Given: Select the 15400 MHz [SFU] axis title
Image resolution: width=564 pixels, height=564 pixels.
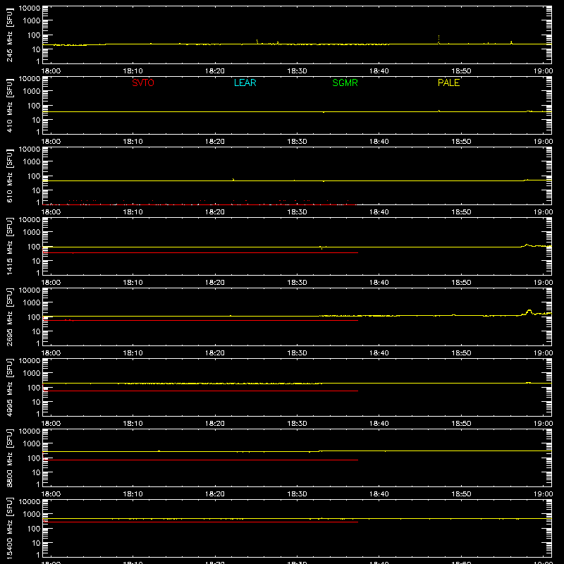Looking at the screenshot, I should (x=10, y=529).
